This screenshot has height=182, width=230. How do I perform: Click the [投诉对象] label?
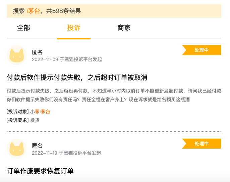pyautogui.click(x=18, y=112)
